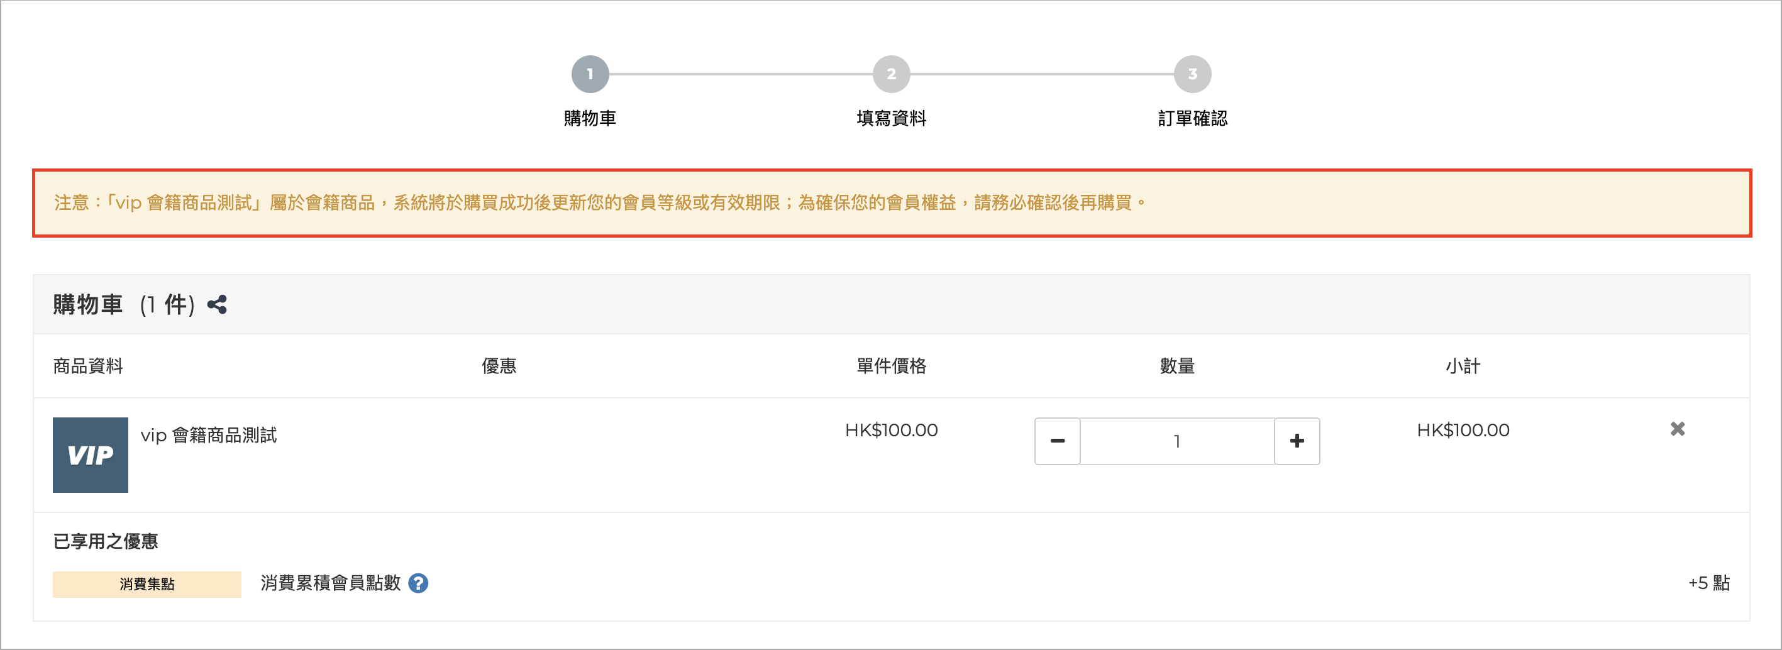Click the 訂單確認 step label
The width and height of the screenshot is (1782, 650).
1193,118
